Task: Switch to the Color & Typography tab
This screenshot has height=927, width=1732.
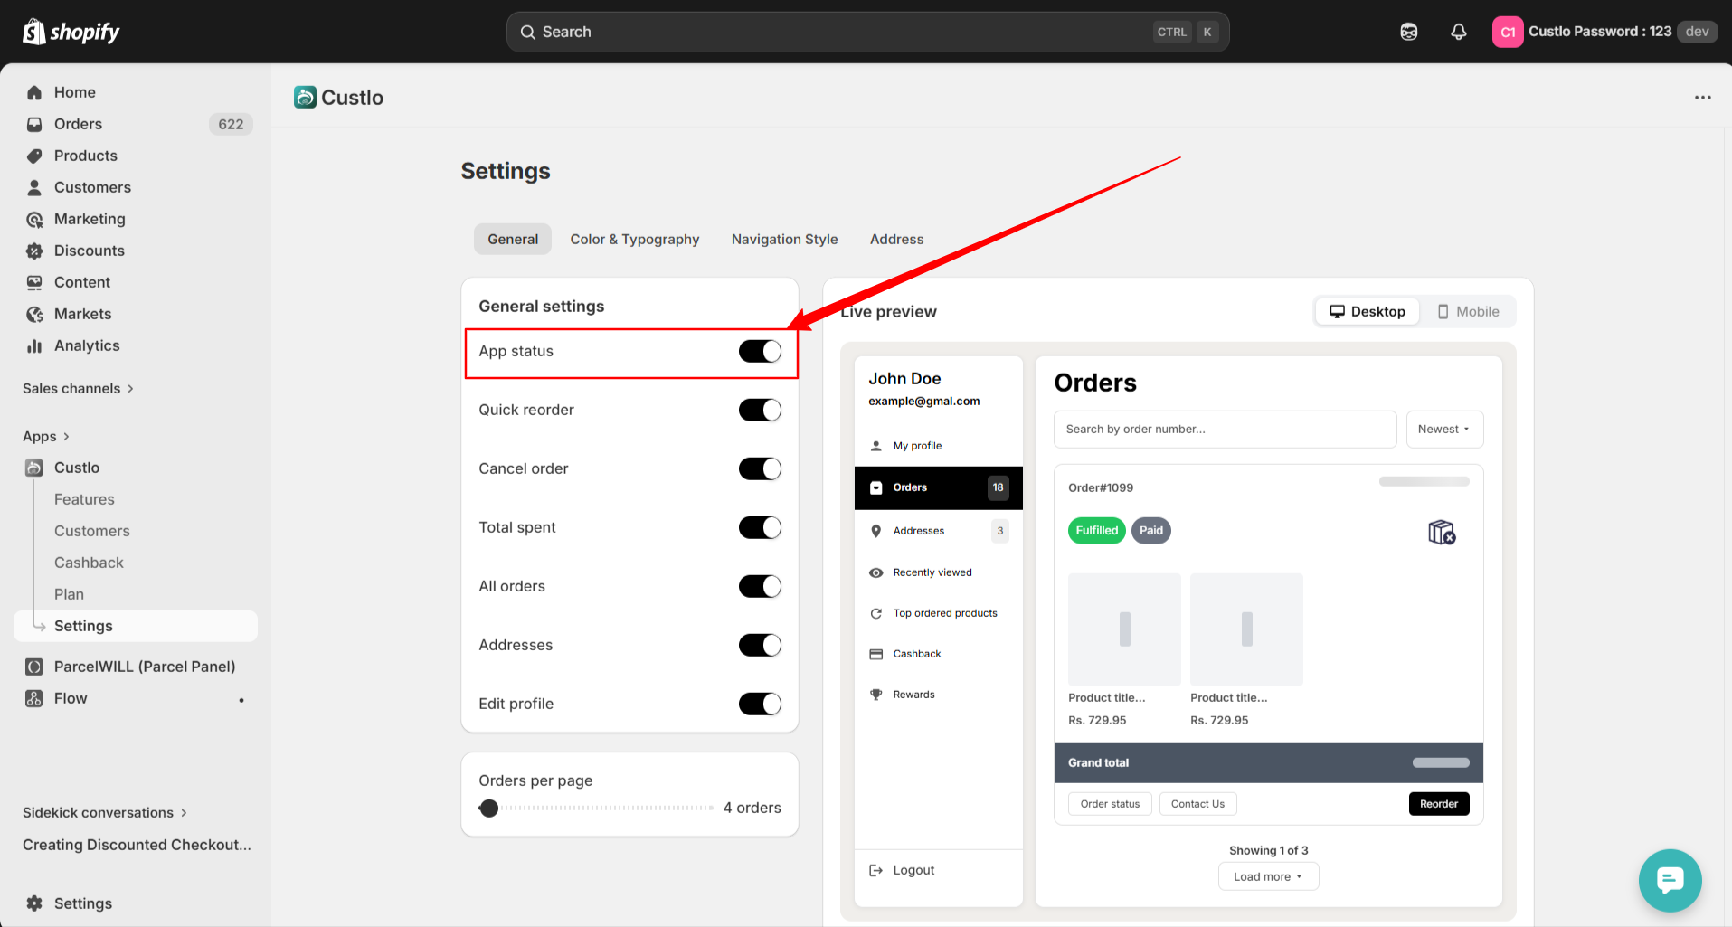Action: 634,239
